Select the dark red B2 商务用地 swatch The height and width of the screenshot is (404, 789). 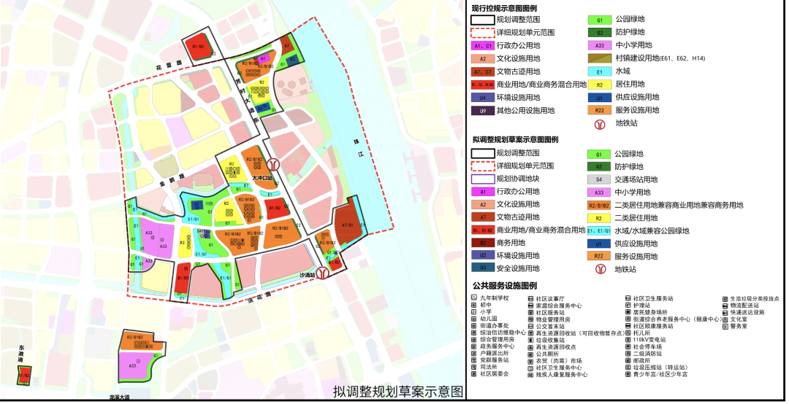click(482, 243)
